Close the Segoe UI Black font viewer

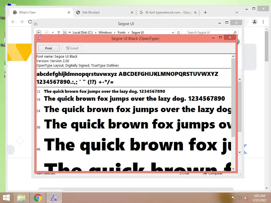(230, 38)
